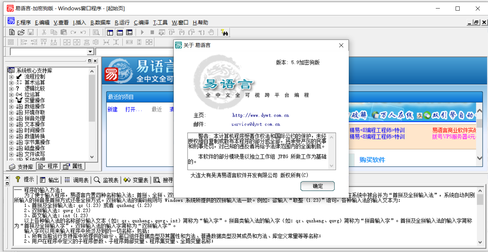Screen dimensions: 488x252
Task: Expand the 文本操作 tree node
Action: 11,124
